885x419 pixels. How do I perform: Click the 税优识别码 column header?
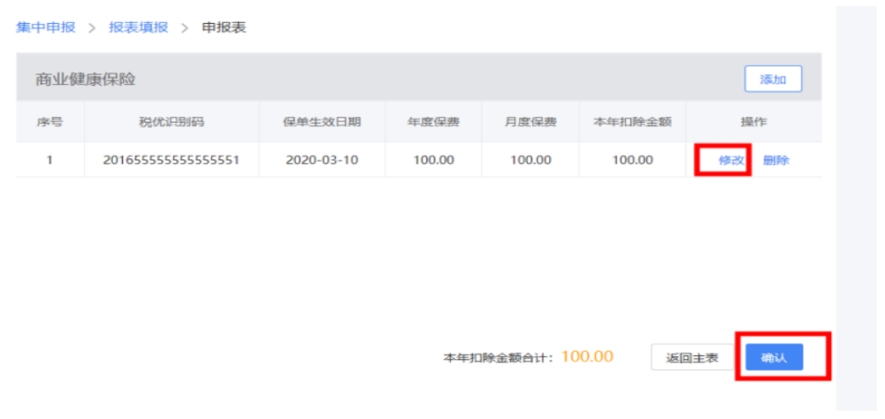(x=171, y=122)
